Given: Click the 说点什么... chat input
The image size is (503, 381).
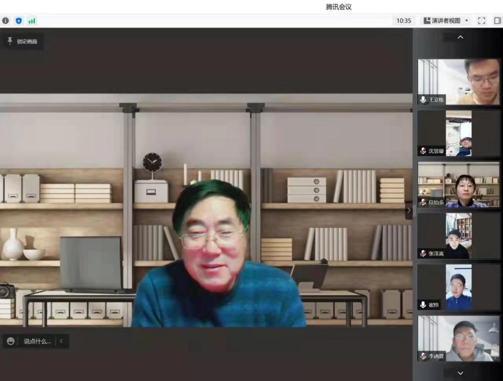Looking at the screenshot, I should [x=37, y=341].
